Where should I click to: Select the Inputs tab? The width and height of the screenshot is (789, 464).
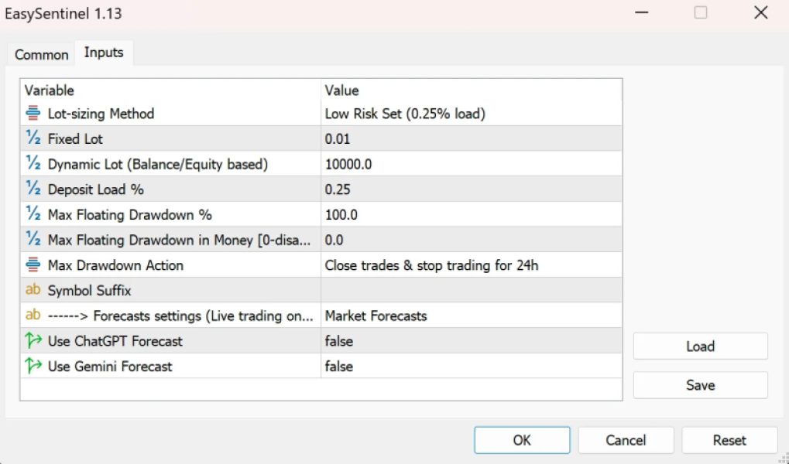[104, 53]
